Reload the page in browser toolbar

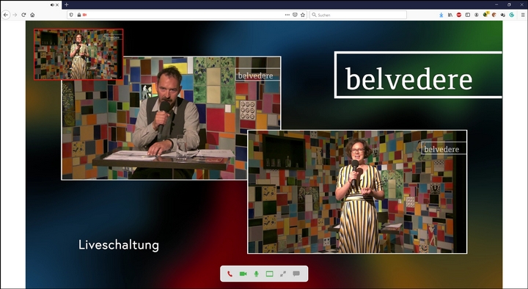(23, 15)
